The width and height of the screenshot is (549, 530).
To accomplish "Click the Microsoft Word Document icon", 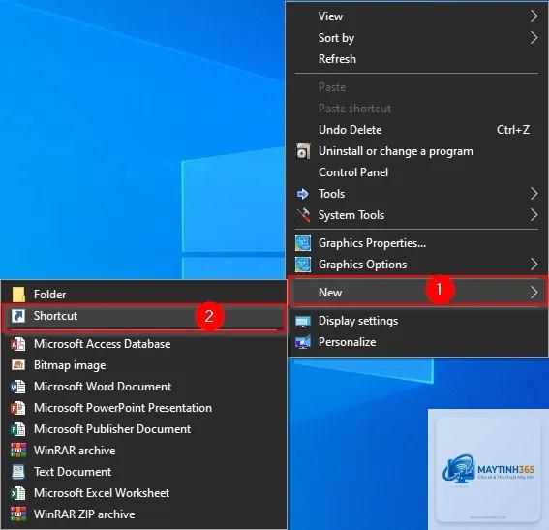I will (18, 387).
